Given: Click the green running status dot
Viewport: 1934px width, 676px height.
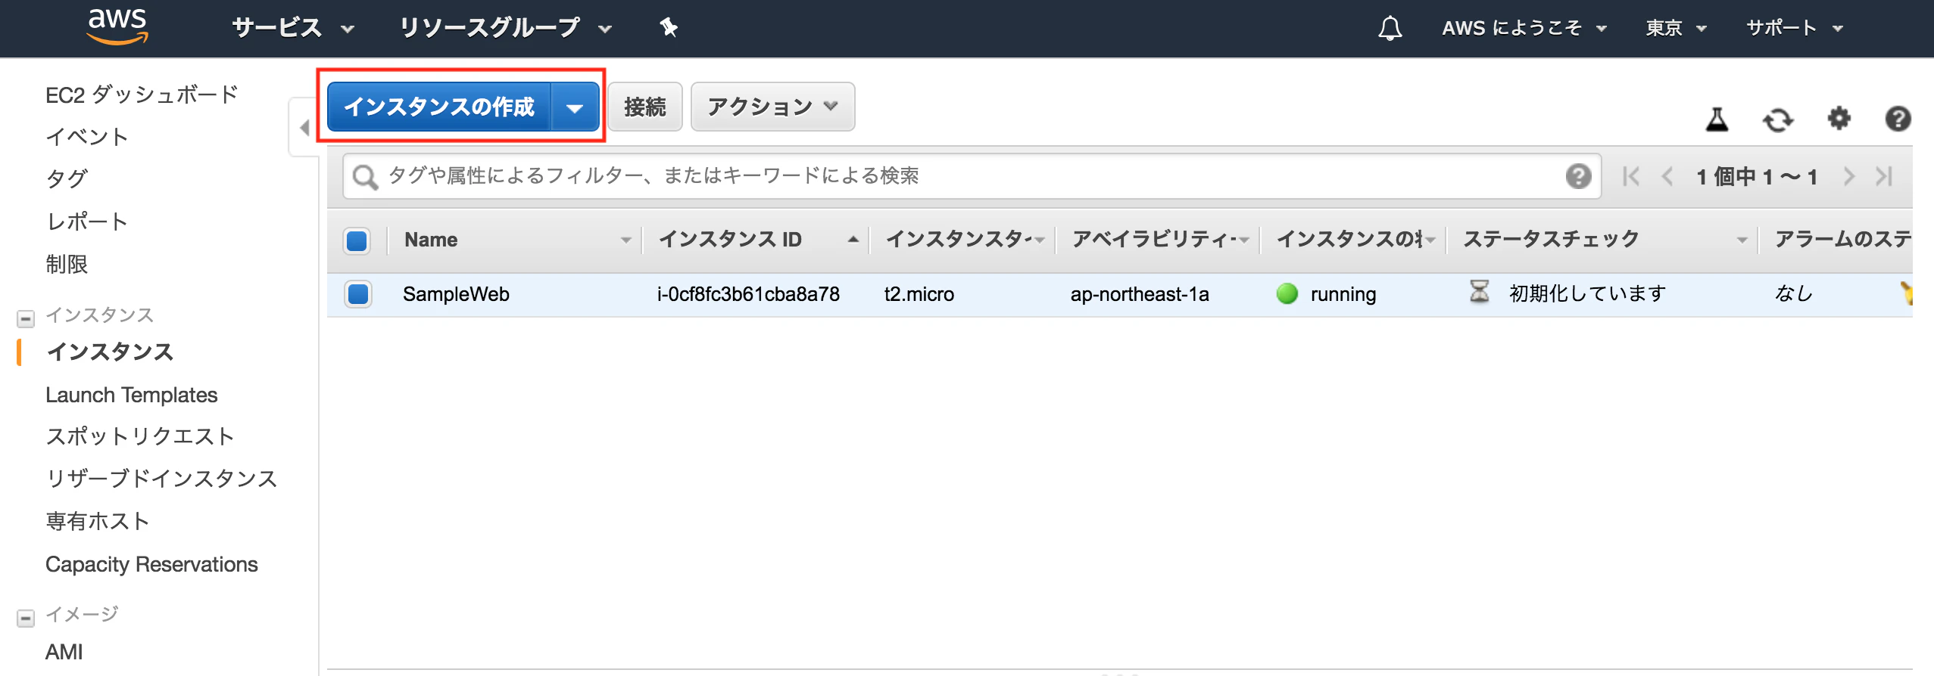Looking at the screenshot, I should [1287, 293].
